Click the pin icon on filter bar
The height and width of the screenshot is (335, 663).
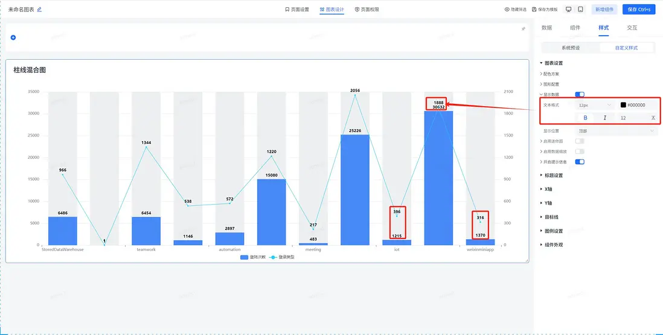[523, 29]
